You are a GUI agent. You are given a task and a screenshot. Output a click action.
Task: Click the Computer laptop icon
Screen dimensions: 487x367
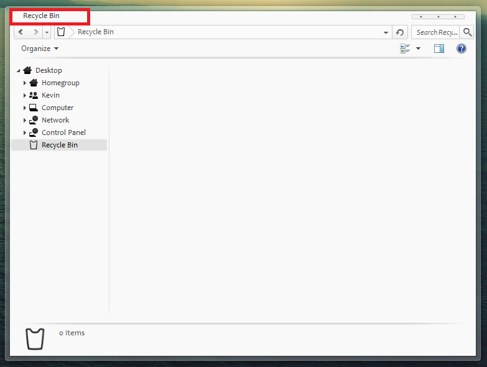click(34, 108)
